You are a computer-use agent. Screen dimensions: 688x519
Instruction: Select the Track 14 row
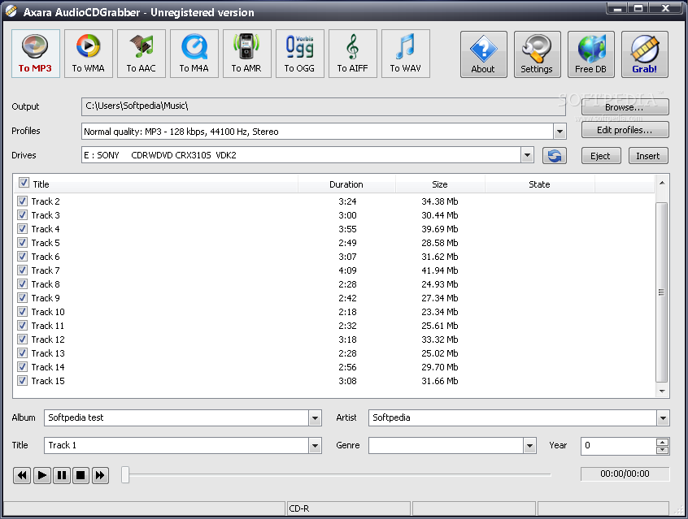click(x=333, y=367)
